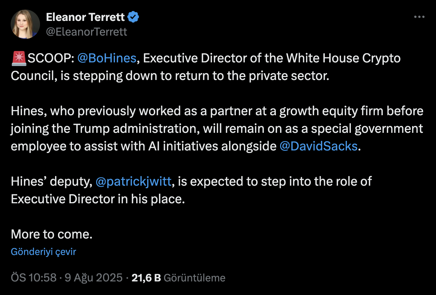Screen dimensions: 436x295
Task: Open the @patrickjwitt mention
Action: (x=133, y=181)
